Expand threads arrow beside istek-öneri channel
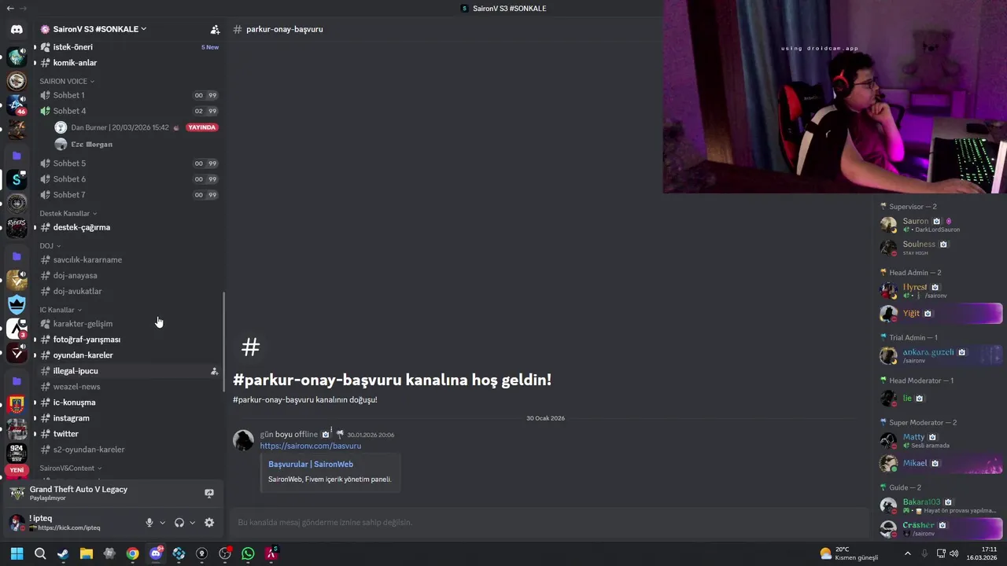Screen dimensions: 1007x566 pyautogui.click(x=35, y=47)
